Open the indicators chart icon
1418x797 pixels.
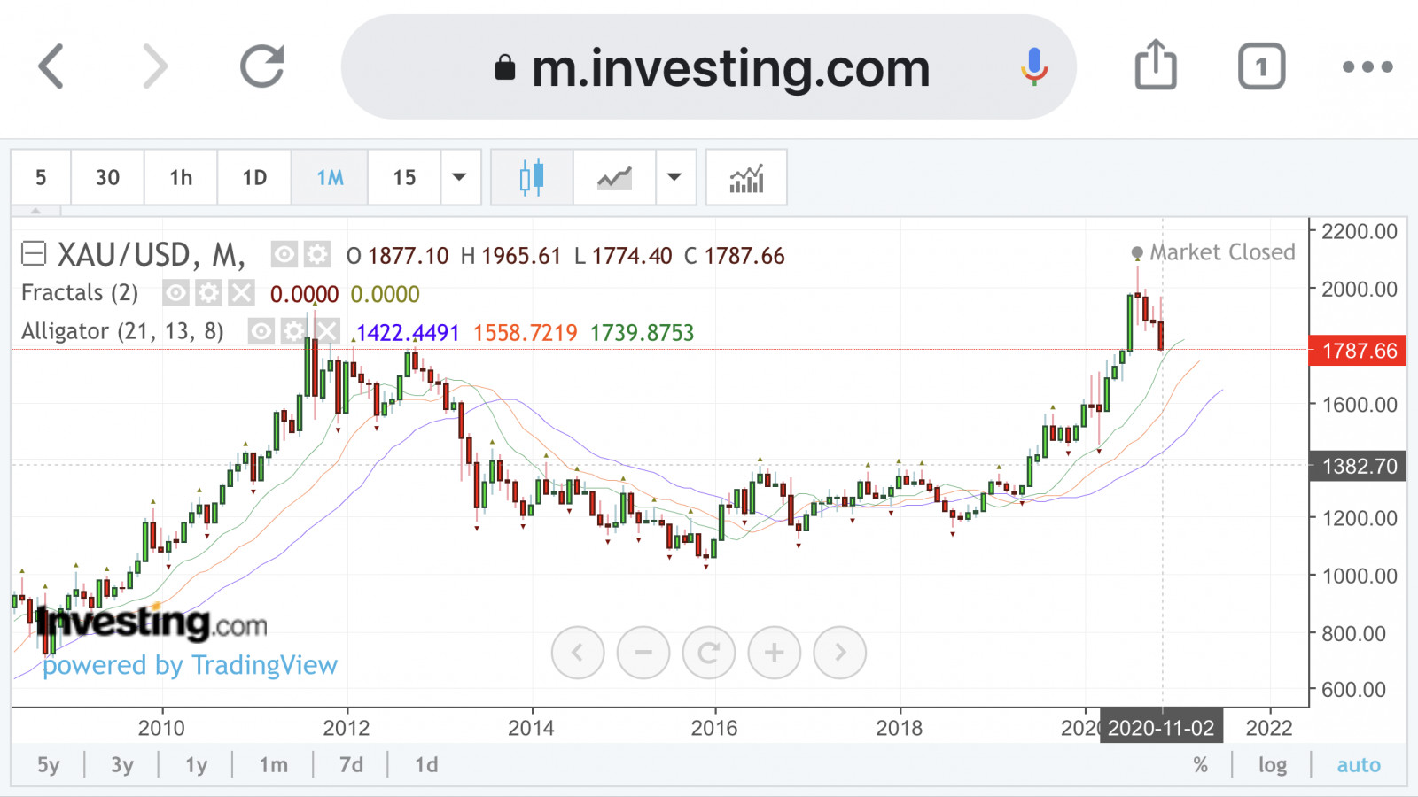point(746,178)
